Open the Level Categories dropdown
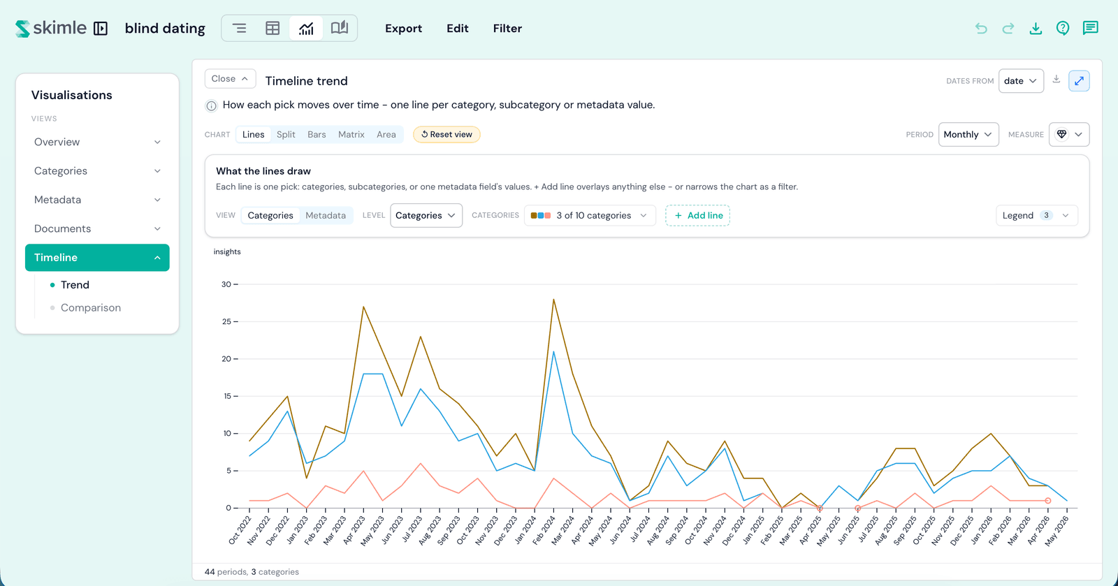1118x586 pixels. pyautogui.click(x=426, y=216)
